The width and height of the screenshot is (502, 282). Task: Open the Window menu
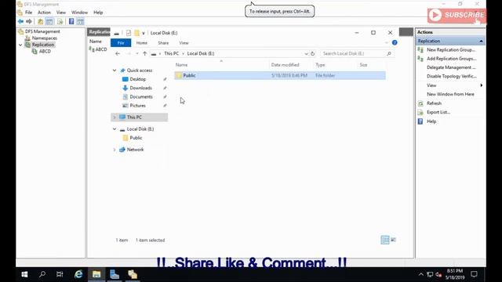coord(79,13)
